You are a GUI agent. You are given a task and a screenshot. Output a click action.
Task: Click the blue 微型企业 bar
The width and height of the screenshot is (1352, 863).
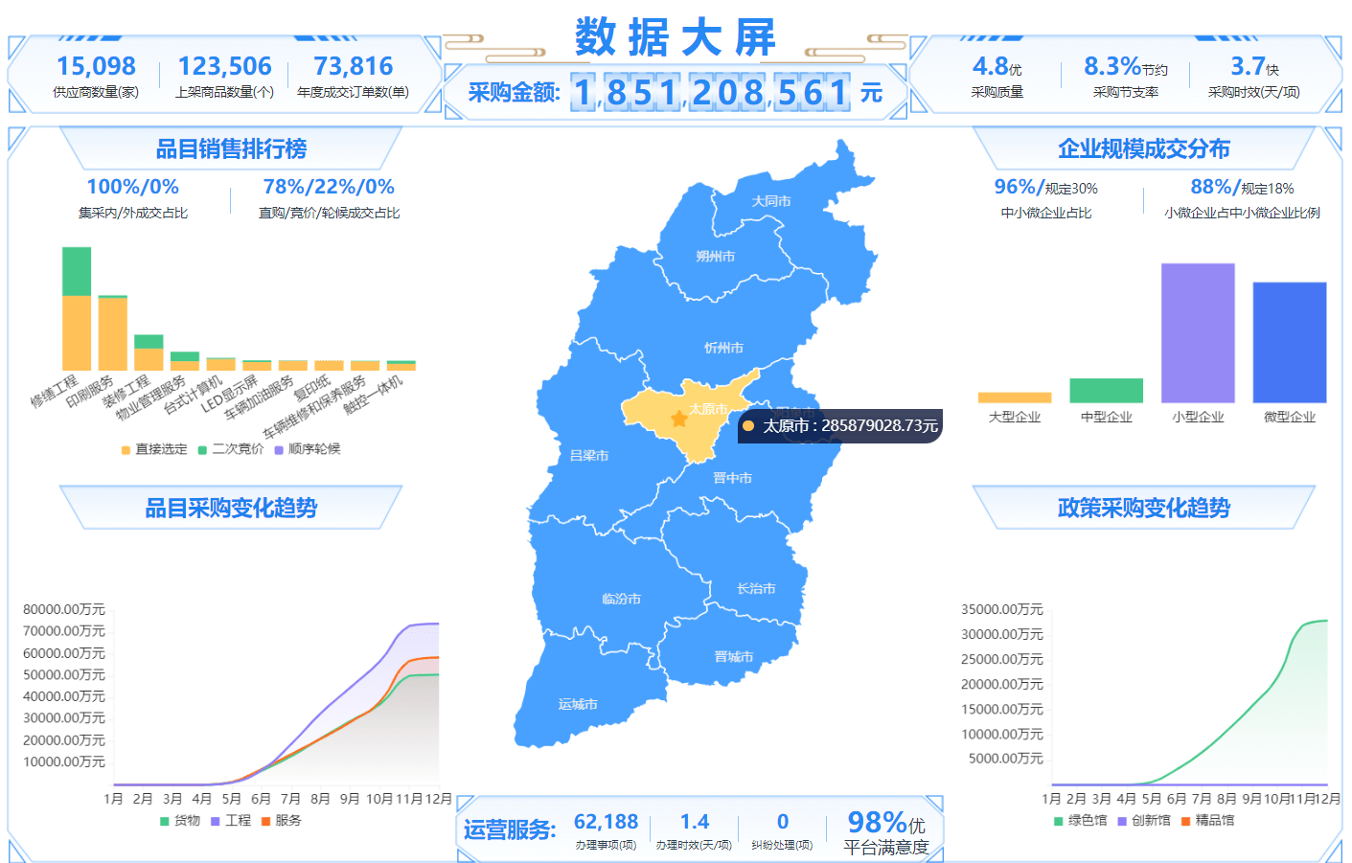click(1290, 343)
